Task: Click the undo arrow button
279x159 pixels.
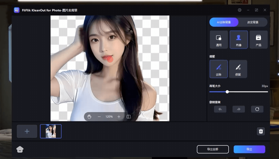Action: pos(220,109)
